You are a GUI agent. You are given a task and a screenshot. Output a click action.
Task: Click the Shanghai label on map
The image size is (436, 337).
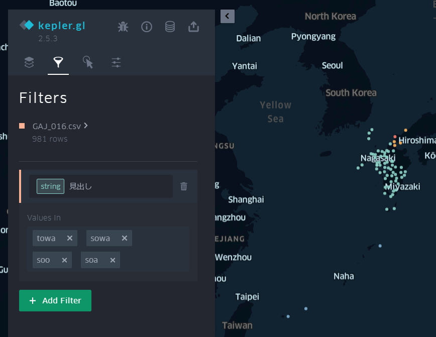point(246,199)
